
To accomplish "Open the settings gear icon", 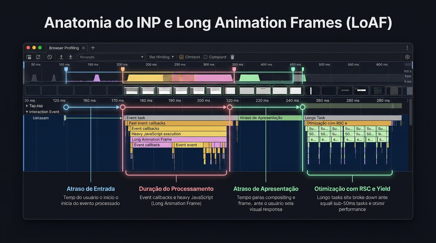I will [407, 57].
